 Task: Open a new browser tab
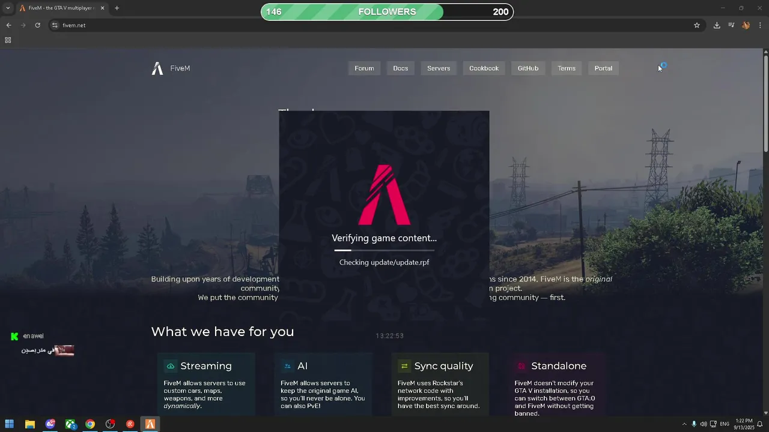pos(117,8)
